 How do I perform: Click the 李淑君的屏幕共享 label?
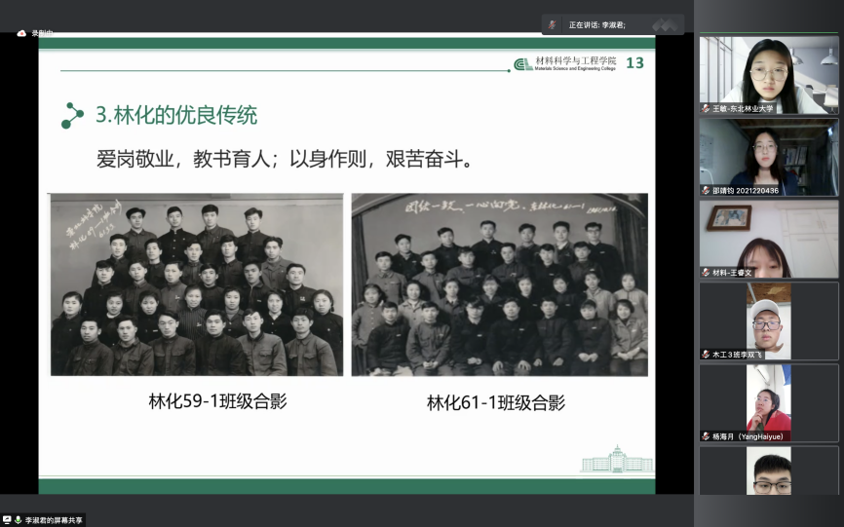54,520
